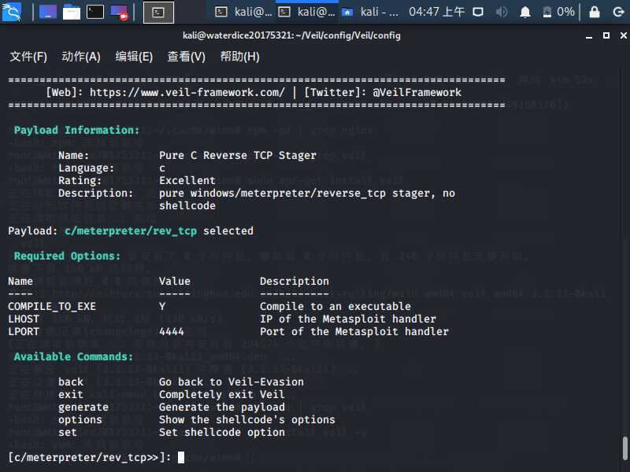
Task: Click the battery 0% indicator
Action: coord(558,12)
